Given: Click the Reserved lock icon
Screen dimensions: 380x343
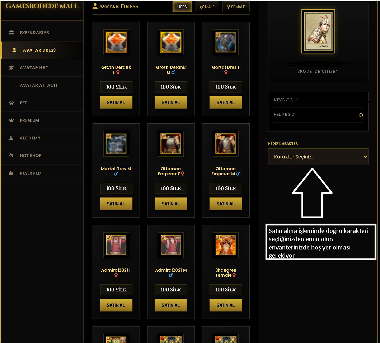Looking at the screenshot, I should point(11,173).
